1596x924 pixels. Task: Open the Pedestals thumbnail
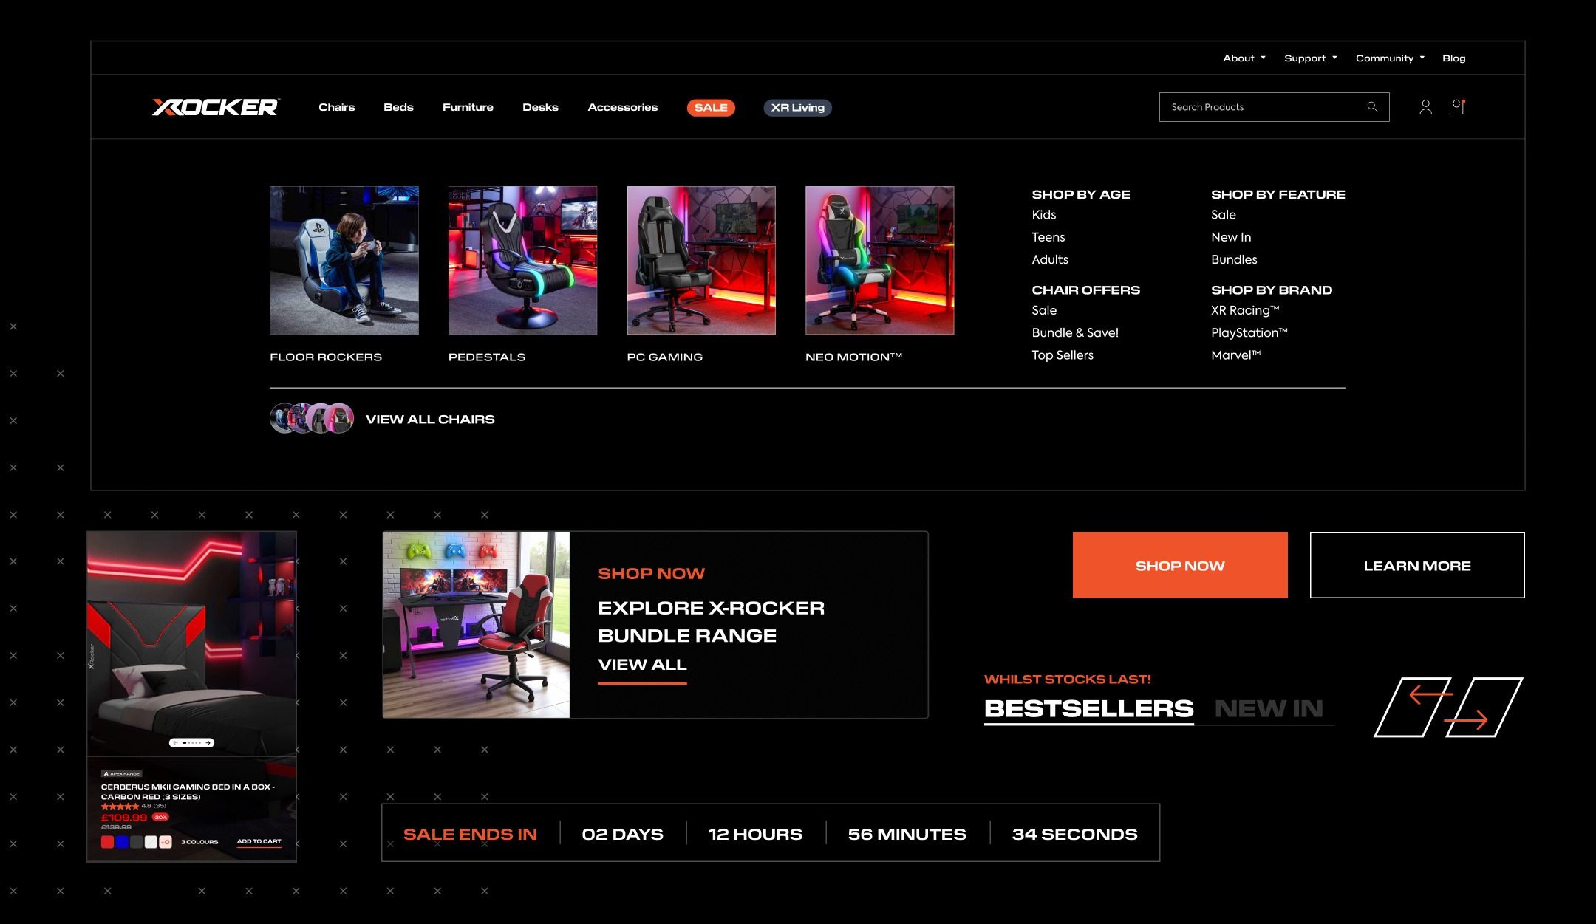(x=522, y=261)
